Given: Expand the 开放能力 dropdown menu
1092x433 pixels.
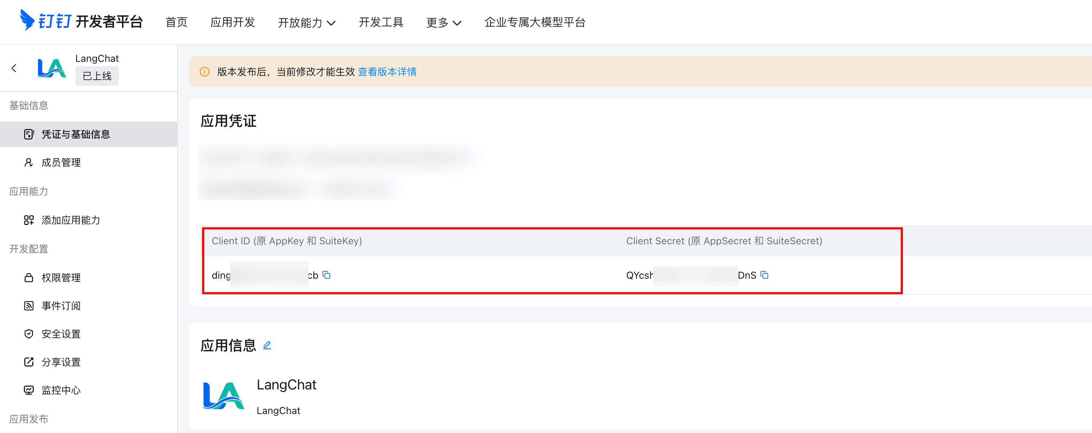Looking at the screenshot, I should pos(307,22).
